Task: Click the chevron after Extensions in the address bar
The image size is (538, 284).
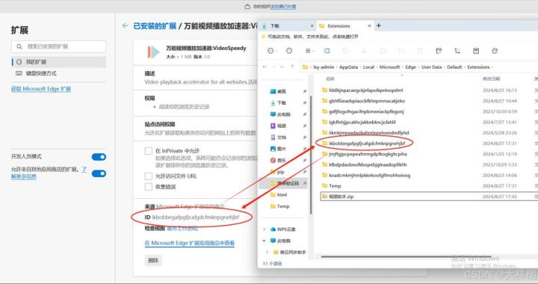Action: pyautogui.click(x=492, y=67)
